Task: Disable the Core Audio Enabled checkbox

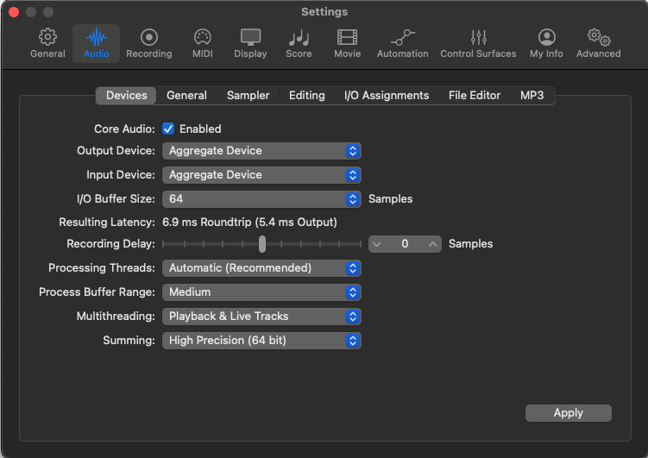Action: [x=168, y=129]
